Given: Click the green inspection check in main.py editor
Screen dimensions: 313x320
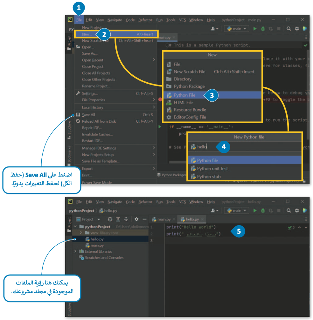Looking at the screenshot, I should point(305,45).
